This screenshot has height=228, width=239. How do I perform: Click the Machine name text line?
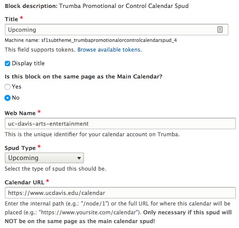pos(91,40)
